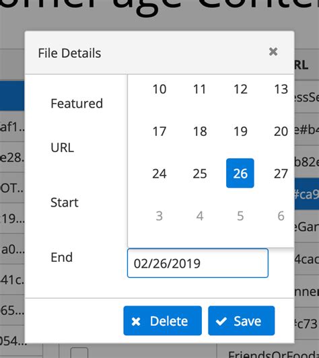Screen dimensions: 319x358
Task: Click the Save button
Action: 242,321
